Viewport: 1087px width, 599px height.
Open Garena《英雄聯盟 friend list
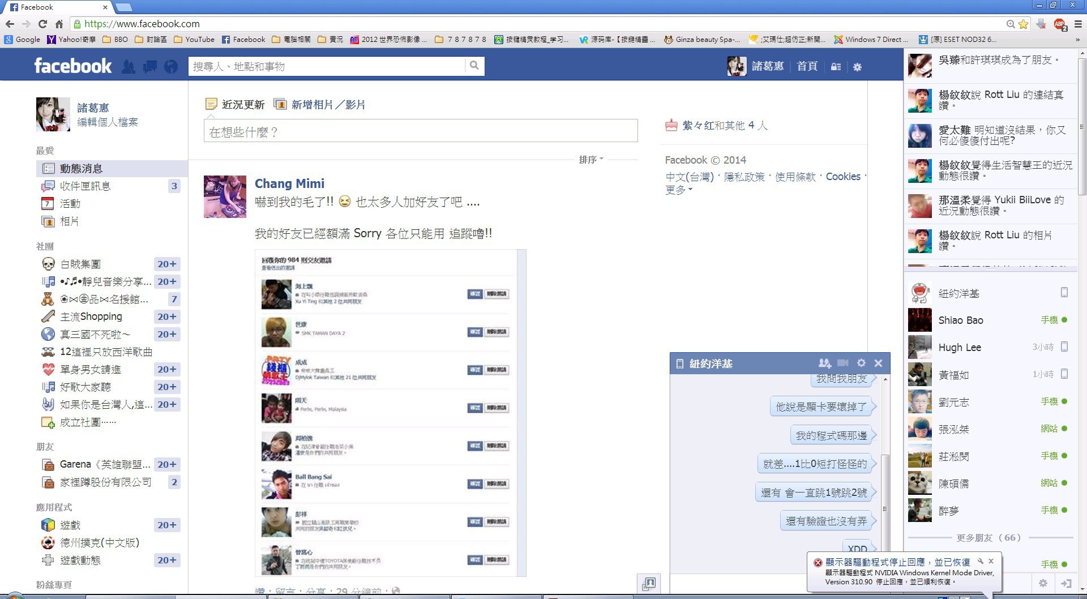coord(105,464)
